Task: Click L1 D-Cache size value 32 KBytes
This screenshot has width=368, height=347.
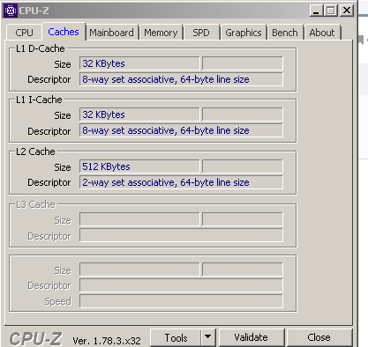Action: (139, 63)
